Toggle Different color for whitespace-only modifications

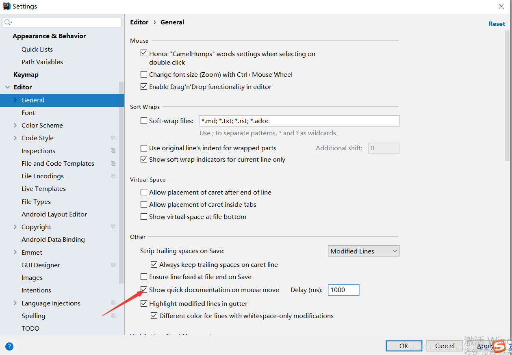point(154,316)
